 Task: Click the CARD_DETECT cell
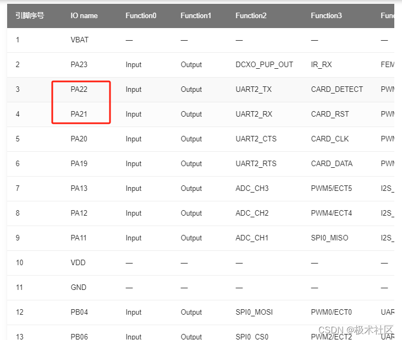coord(337,89)
